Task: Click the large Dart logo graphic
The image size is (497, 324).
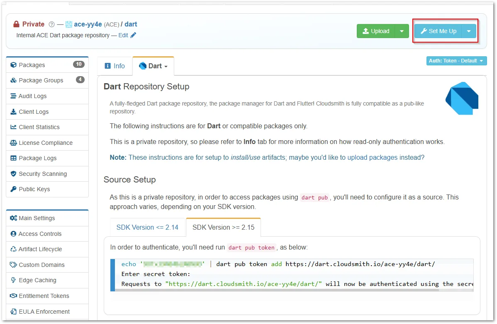Action: 462,98
